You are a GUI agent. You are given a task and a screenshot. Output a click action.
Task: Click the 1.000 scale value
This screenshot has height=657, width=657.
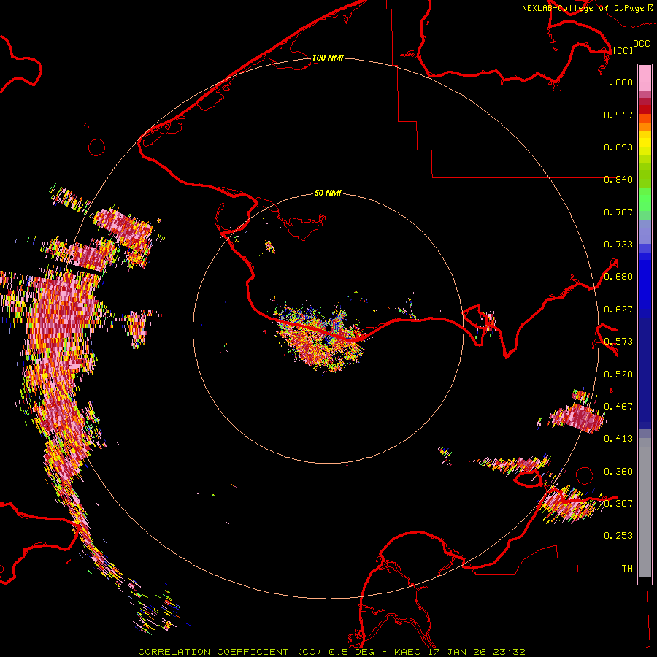[618, 82]
